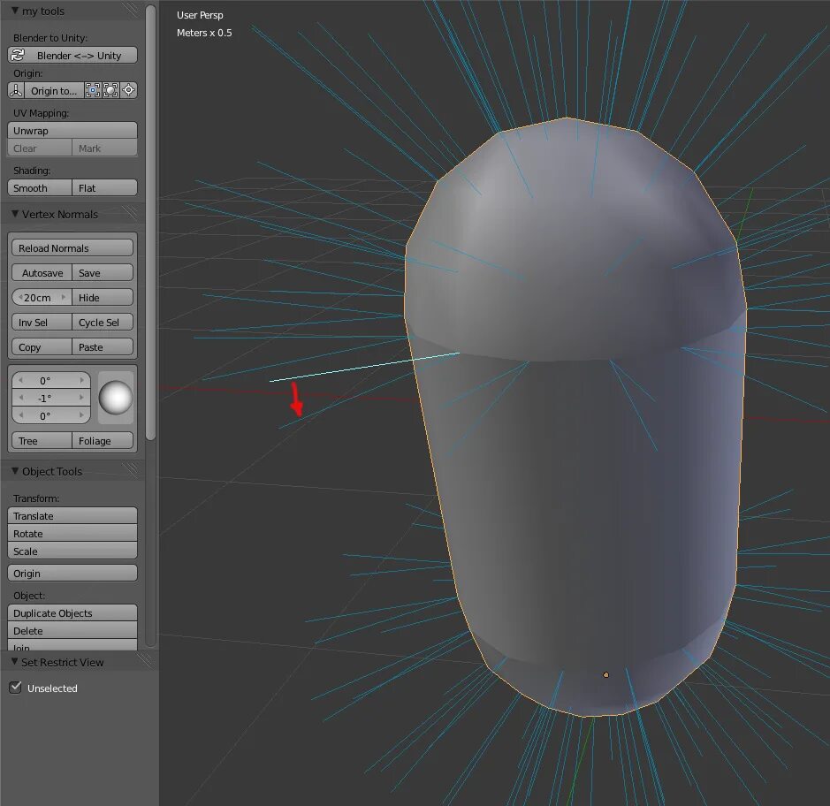Grab the Vertex Normals panel drag grip
Image resolution: width=830 pixels, height=806 pixels.
coord(130,213)
